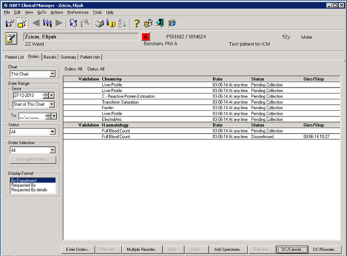Select the discontinued Full Blood Count order row
This screenshot has width=347, height=256.
[x=201, y=137]
